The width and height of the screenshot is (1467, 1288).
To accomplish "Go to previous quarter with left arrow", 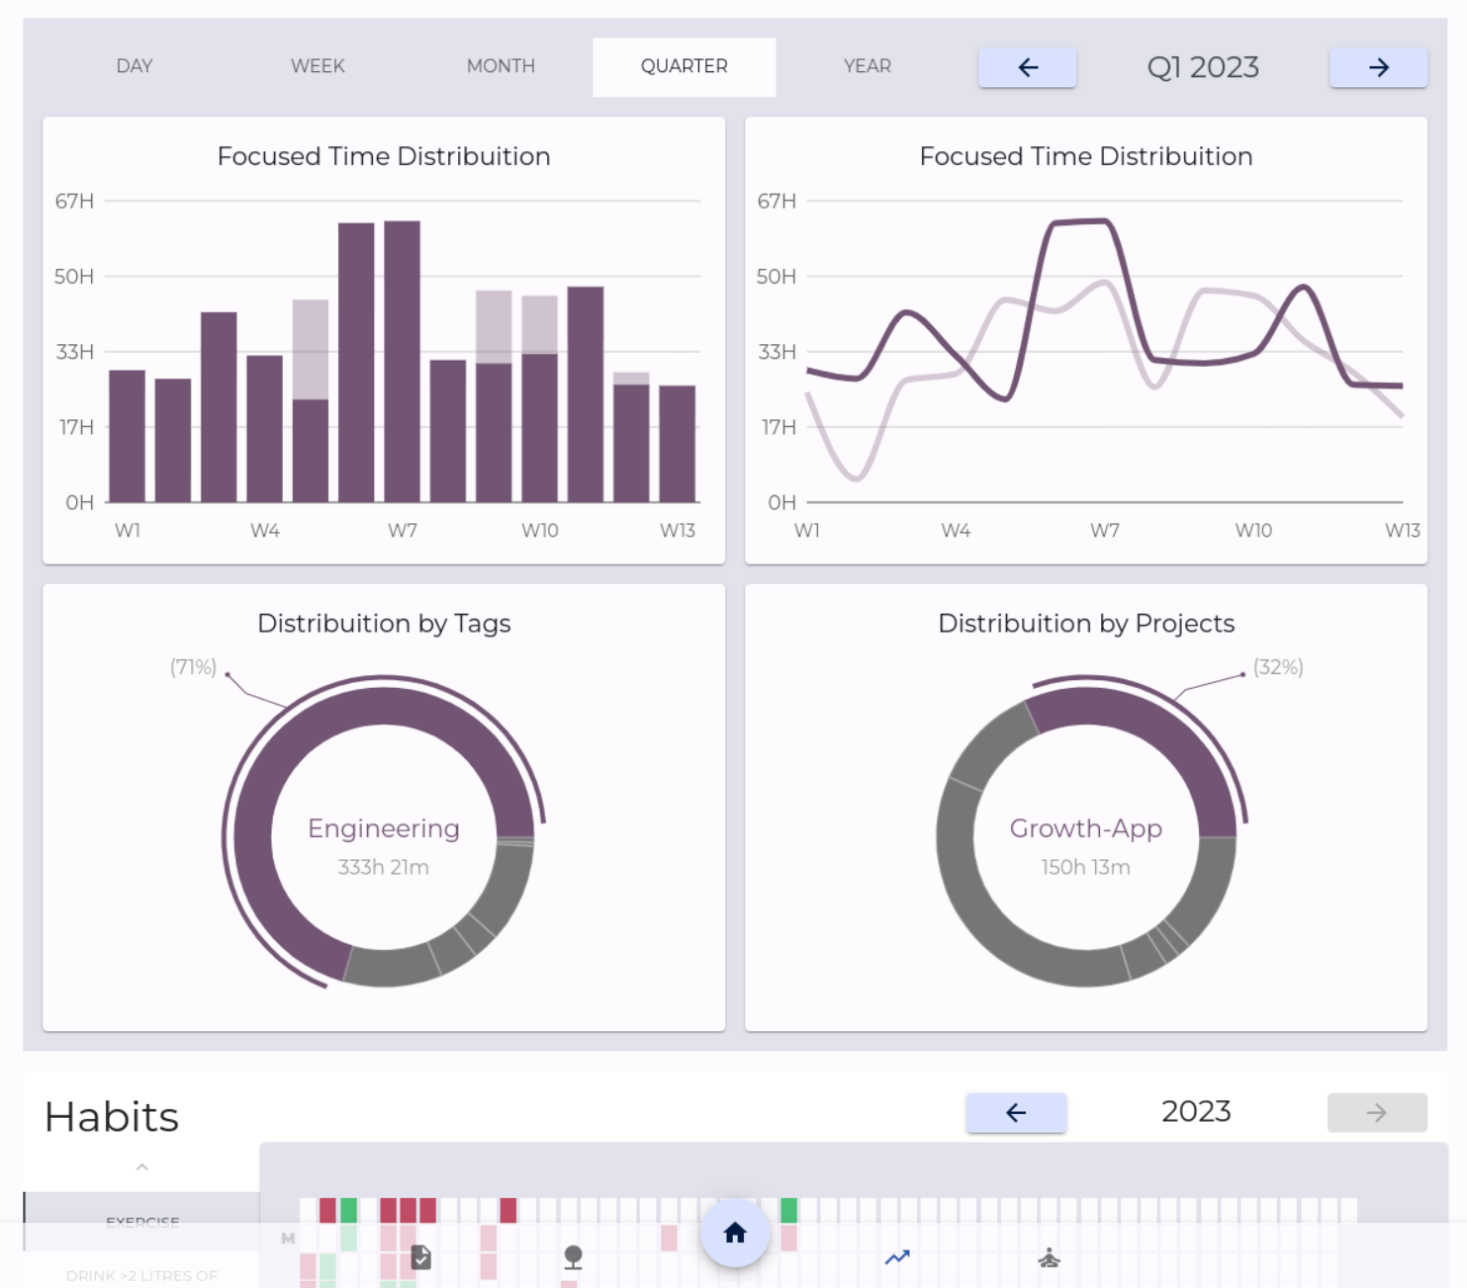I will tap(1028, 67).
